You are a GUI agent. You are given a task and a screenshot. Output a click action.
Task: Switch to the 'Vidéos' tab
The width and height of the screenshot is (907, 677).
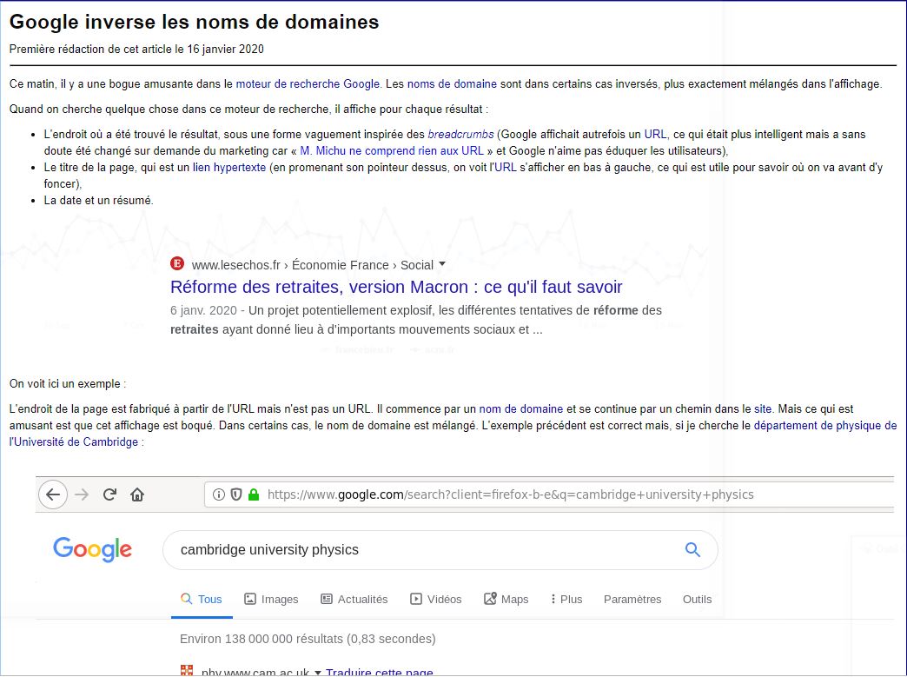[435, 600]
